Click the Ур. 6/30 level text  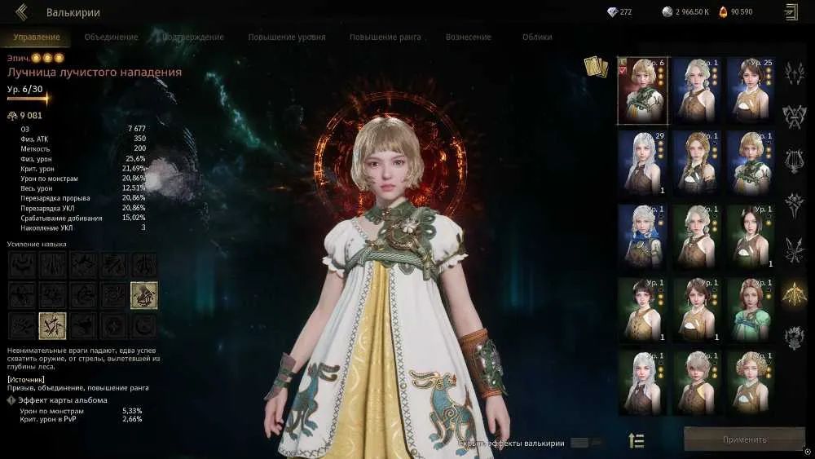(25, 89)
